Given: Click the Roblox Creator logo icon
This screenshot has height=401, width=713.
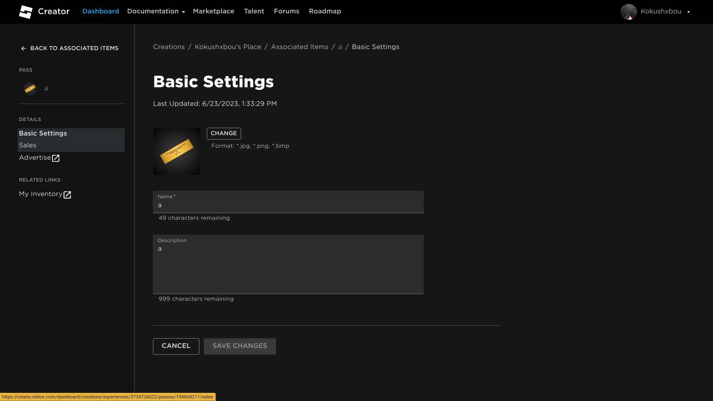Looking at the screenshot, I should 26,12.
